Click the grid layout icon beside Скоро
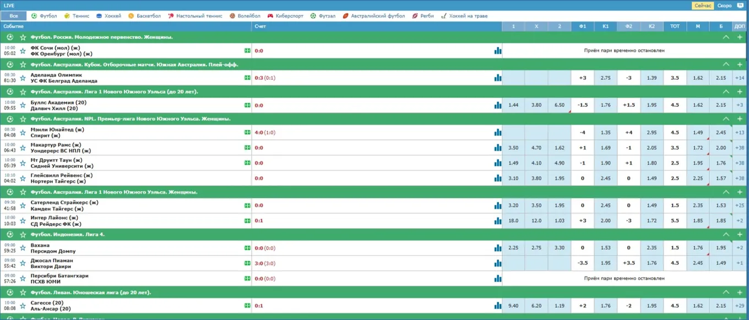 740,6
